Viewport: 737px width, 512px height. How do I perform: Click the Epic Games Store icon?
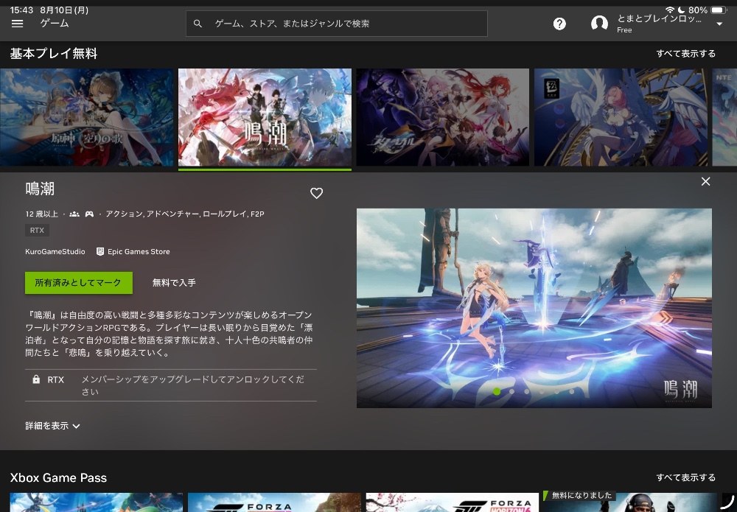coord(100,251)
